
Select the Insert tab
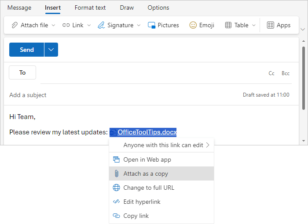[x=53, y=7]
